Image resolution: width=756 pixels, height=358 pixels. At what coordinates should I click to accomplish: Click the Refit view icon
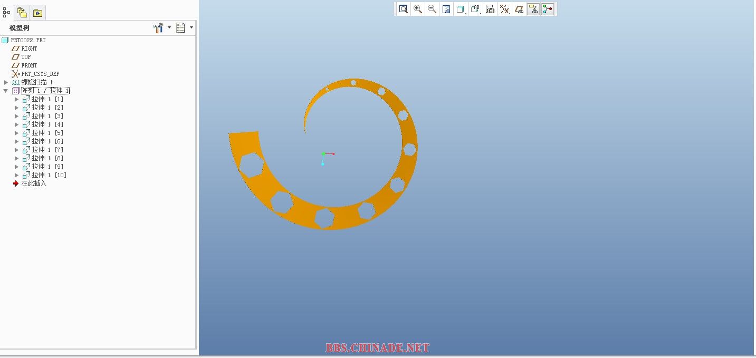tap(404, 9)
